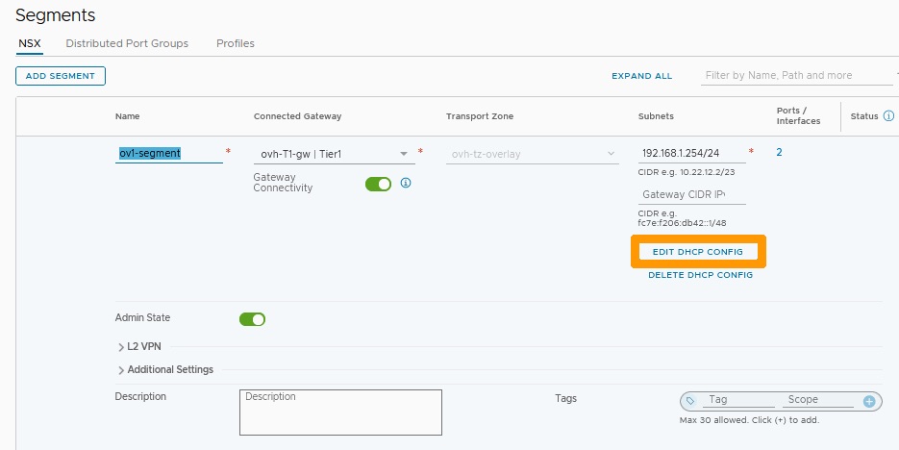
Task: Select the NSX tab
Action: coord(29,43)
